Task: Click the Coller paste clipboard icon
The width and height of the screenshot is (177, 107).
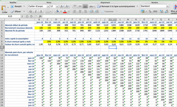Action: pos(4,8)
